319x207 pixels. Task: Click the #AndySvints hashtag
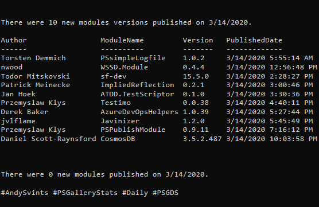coord(25,193)
